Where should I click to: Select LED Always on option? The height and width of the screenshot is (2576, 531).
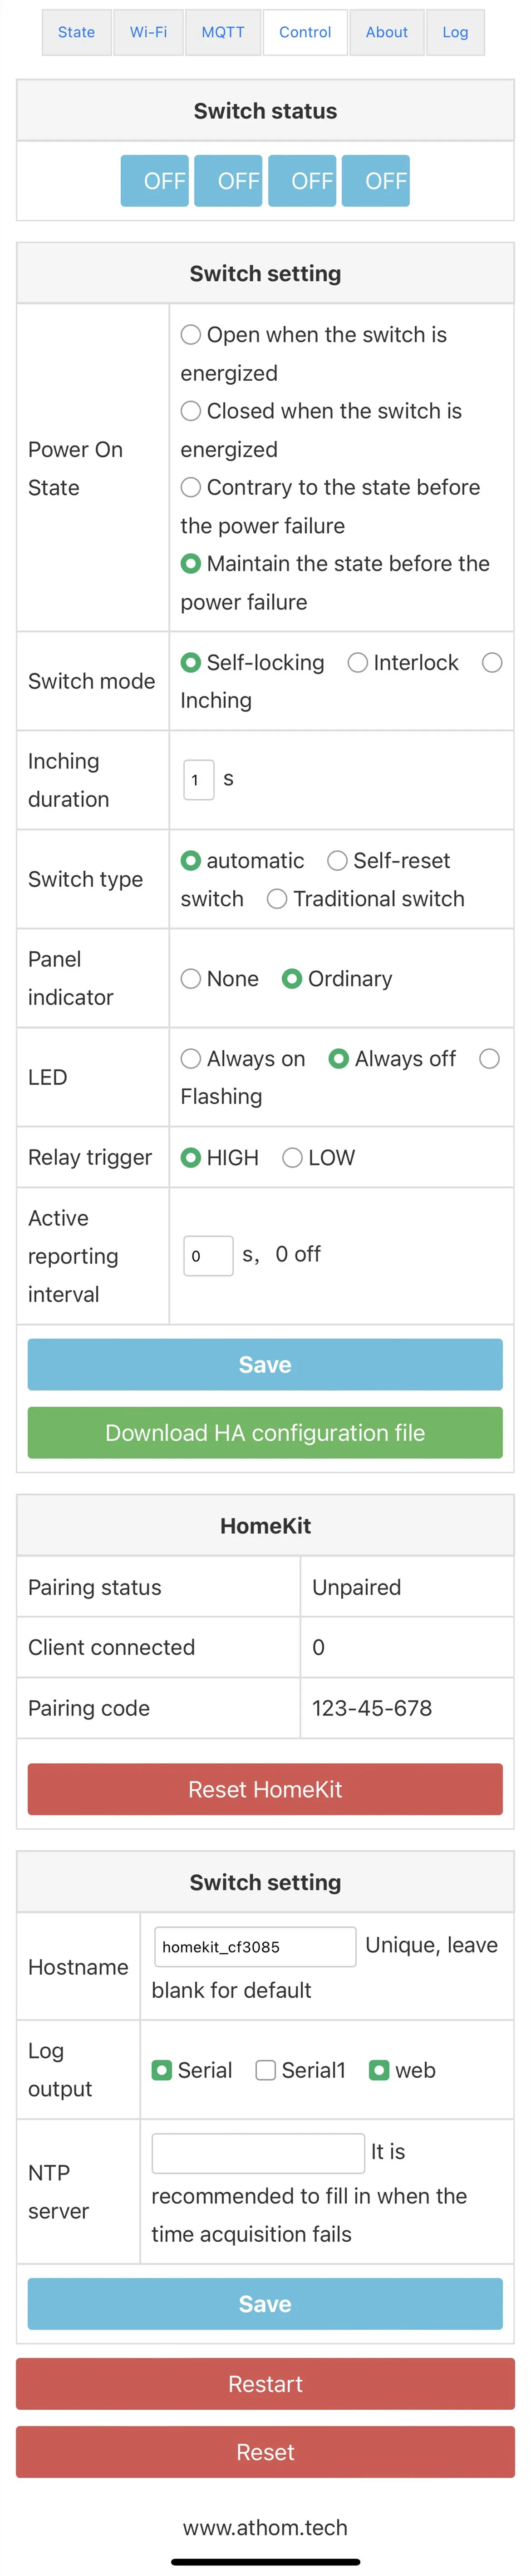pyautogui.click(x=191, y=1059)
